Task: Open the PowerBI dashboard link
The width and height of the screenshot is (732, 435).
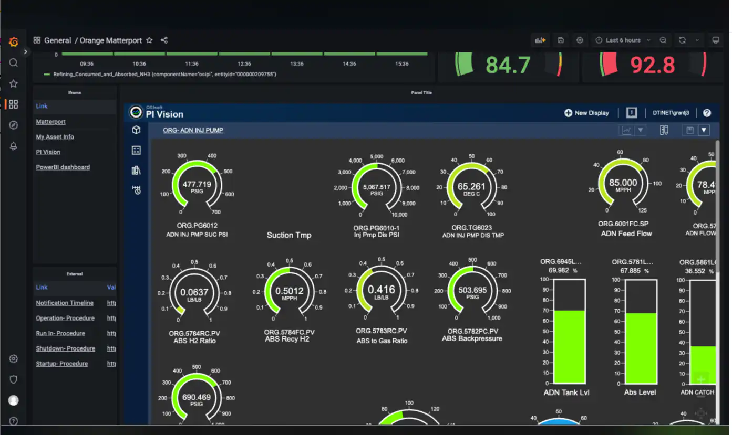Action: (x=63, y=167)
